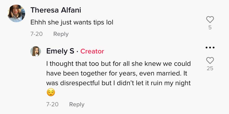This screenshot has width=229, height=114.
Task: Click the pink Creator badge
Action: [x=92, y=51]
